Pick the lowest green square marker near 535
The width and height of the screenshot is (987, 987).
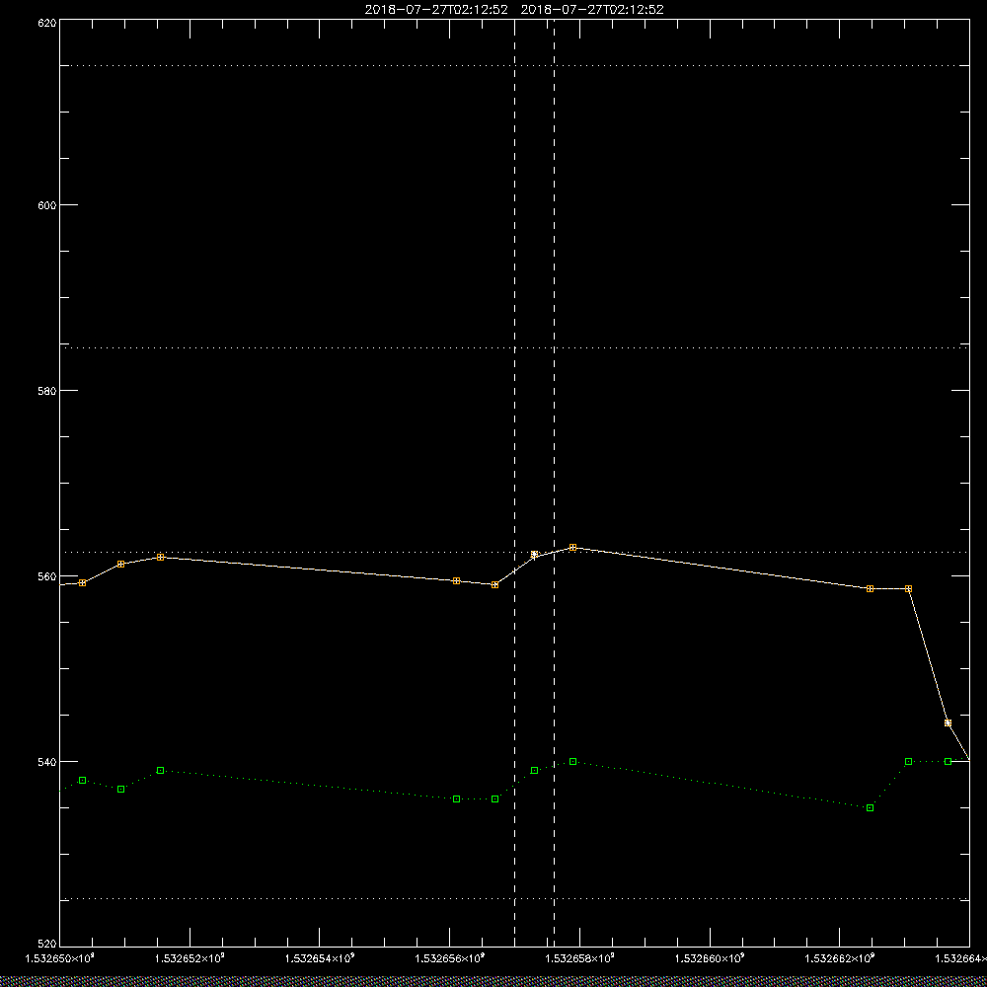coord(870,807)
